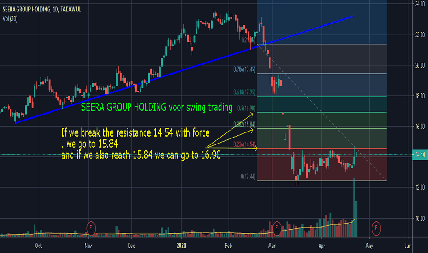
Task: Click the Feb time axis label
Action: point(229,246)
